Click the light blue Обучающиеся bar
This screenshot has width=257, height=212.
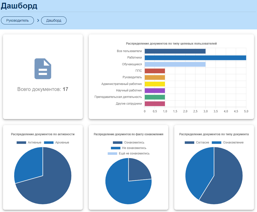175,64
